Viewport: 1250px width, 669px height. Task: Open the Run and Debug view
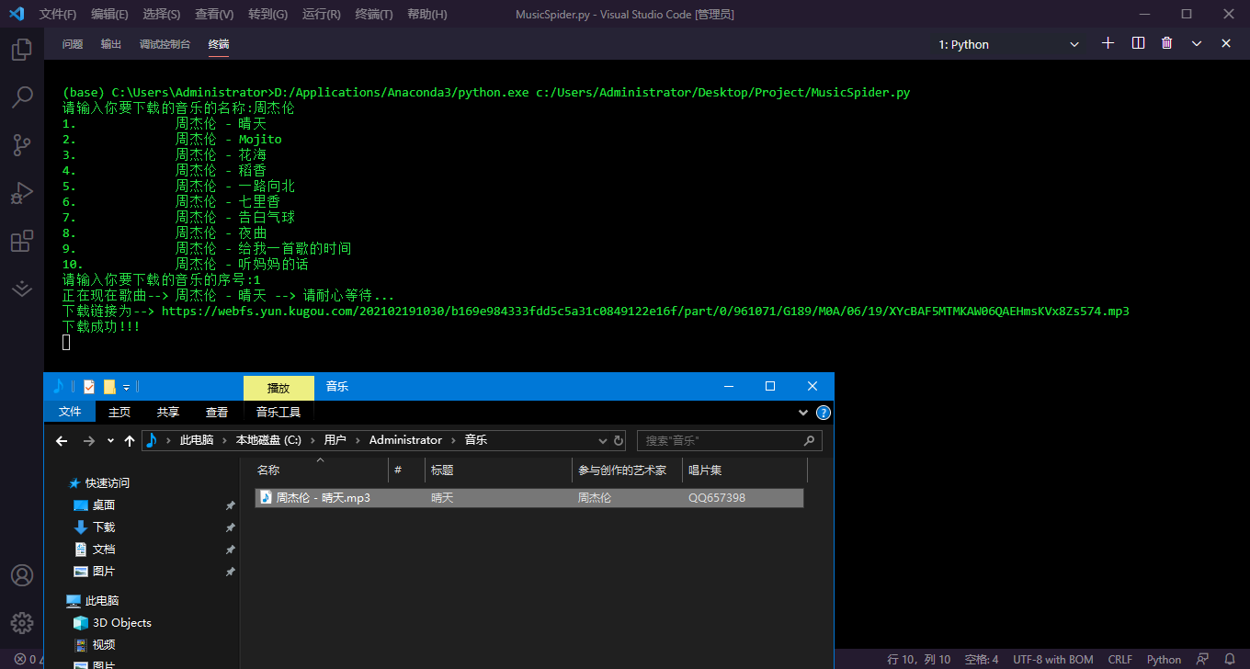[22, 193]
